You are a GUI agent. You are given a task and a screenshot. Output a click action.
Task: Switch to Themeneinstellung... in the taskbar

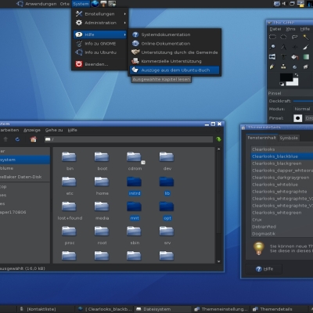point(221,309)
